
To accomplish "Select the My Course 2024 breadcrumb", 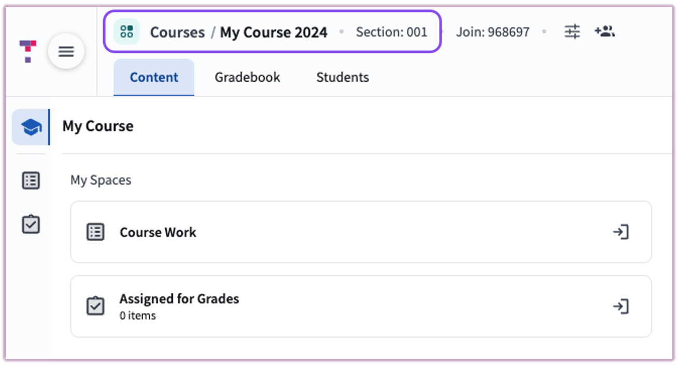I will [274, 32].
